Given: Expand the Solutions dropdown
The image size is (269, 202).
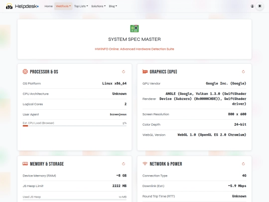Looking at the screenshot, I should click(x=98, y=6).
